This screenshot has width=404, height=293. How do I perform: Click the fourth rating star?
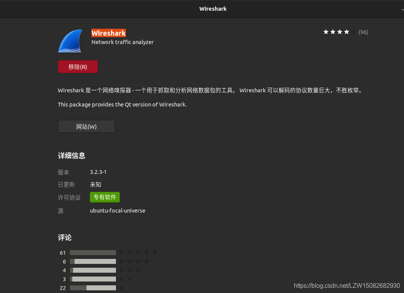(346, 32)
